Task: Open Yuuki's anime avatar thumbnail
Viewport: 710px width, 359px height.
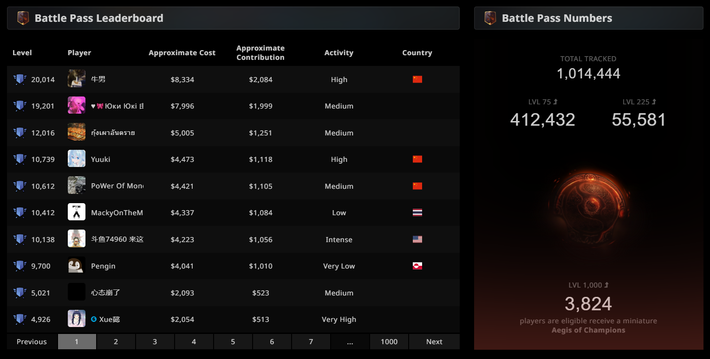Action: (77, 159)
